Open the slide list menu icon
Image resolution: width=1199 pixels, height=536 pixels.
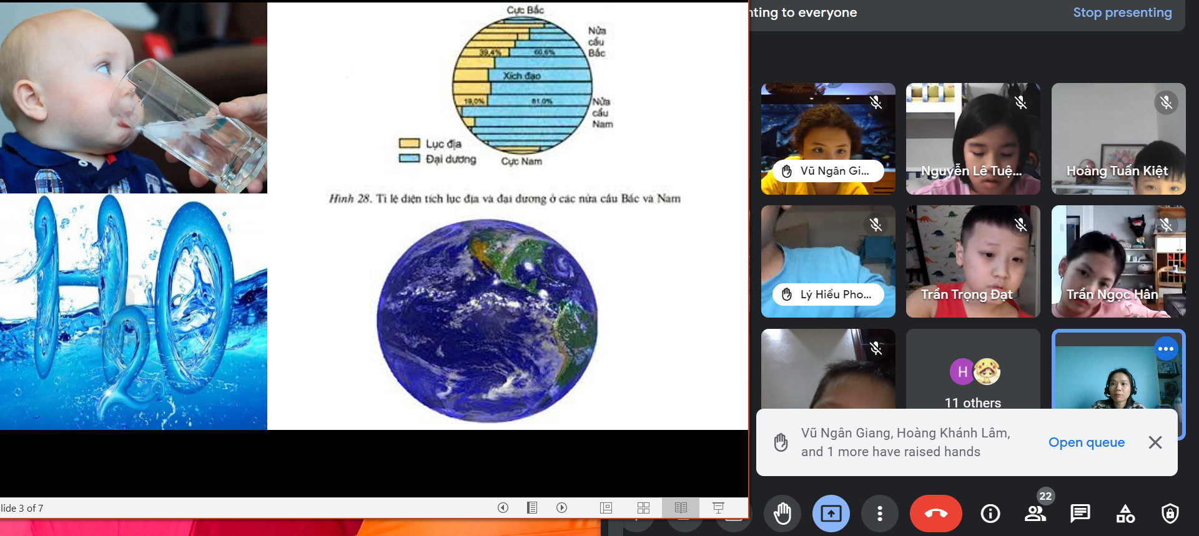532,508
